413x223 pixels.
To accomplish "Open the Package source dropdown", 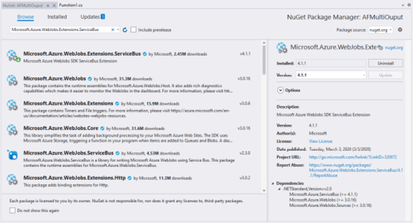I will pos(380,30).
